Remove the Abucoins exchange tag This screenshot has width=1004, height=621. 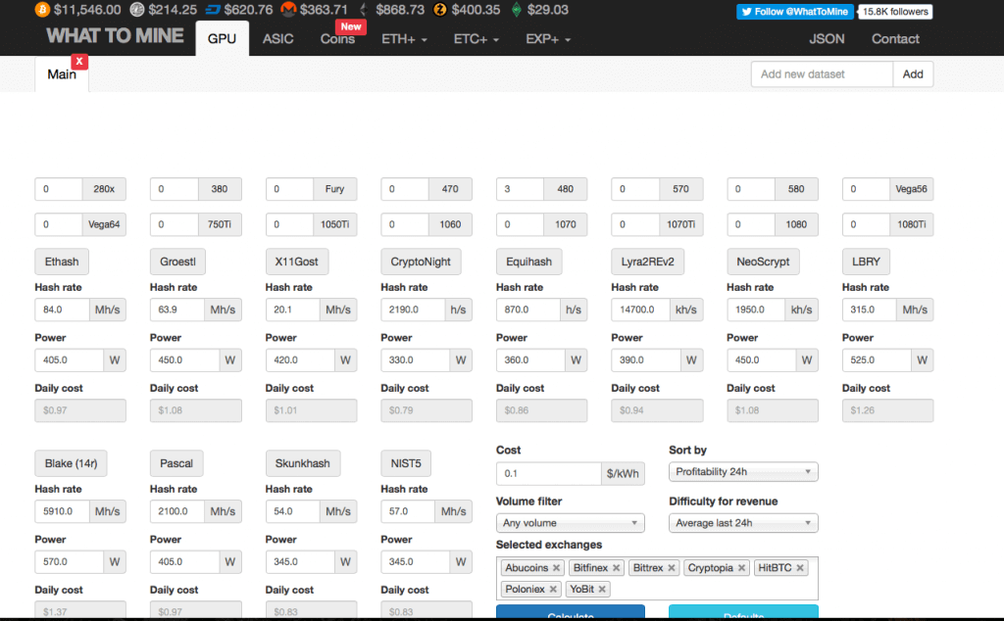click(557, 568)
